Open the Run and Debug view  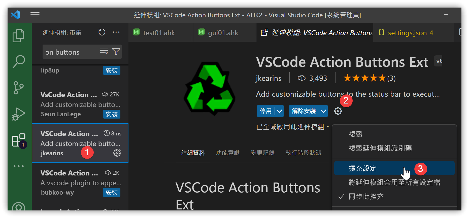pyautogui.click(x=18, y=114)
